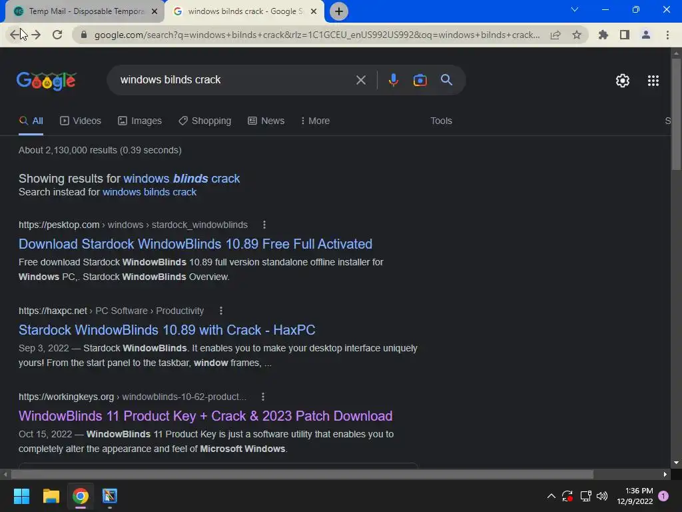682x512 pixels.
Task: Select the windows bilnds crack Google tab
Action: [244, 11]
